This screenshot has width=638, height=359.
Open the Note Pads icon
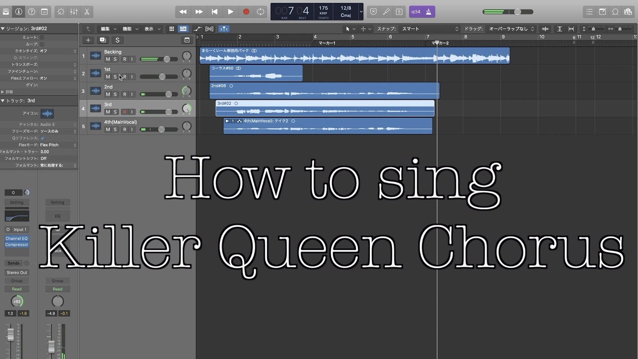pos(603,11)
